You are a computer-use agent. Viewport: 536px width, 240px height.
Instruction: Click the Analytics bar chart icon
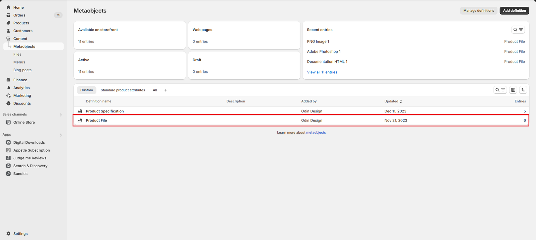pyautogui.click(x=8, y=88)
